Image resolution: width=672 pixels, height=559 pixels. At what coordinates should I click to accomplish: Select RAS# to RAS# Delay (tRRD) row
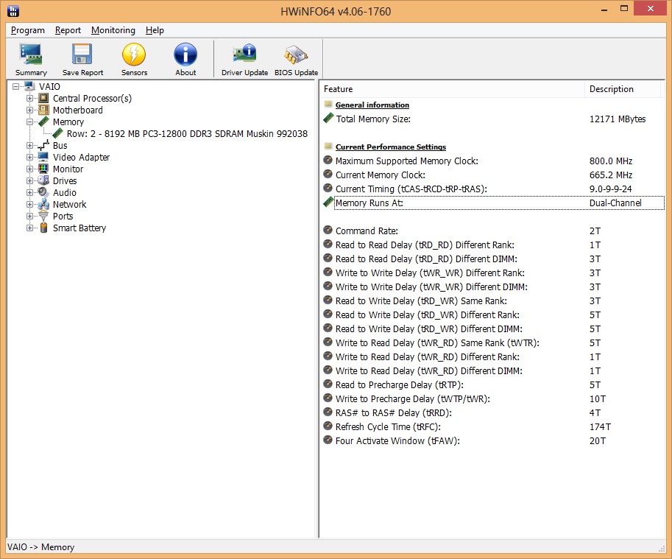493,413
